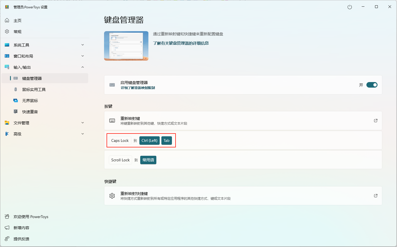Click the 常用语 text chip

tap(148, 160)
